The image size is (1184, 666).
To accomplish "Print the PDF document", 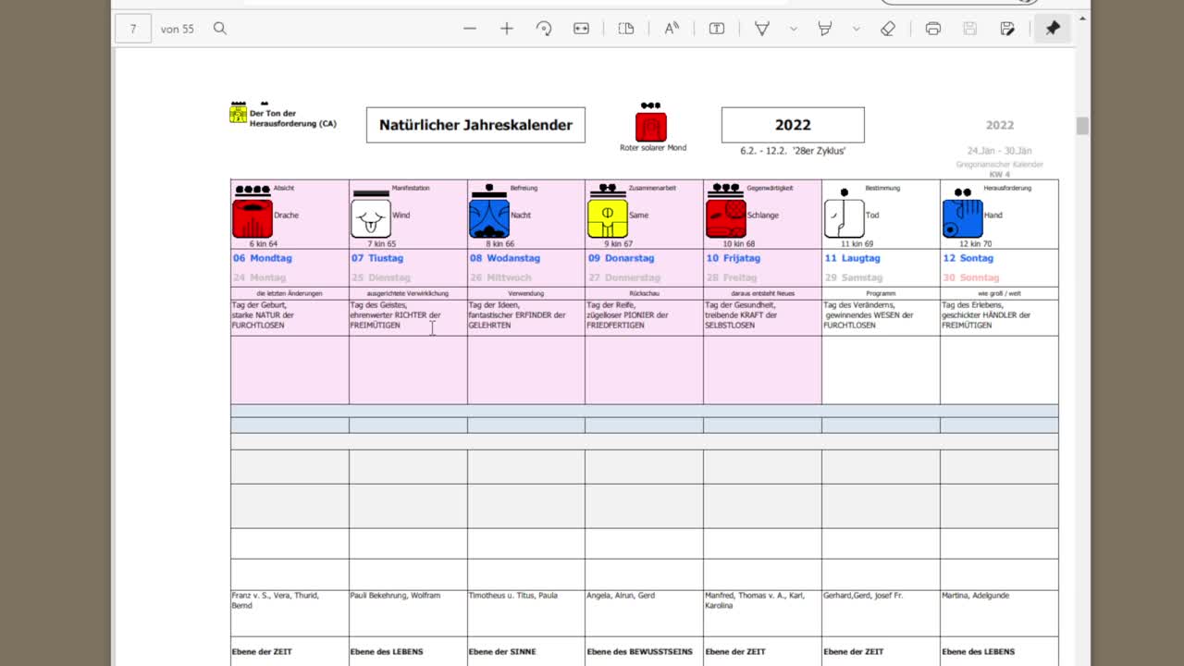I will (933, 29).
